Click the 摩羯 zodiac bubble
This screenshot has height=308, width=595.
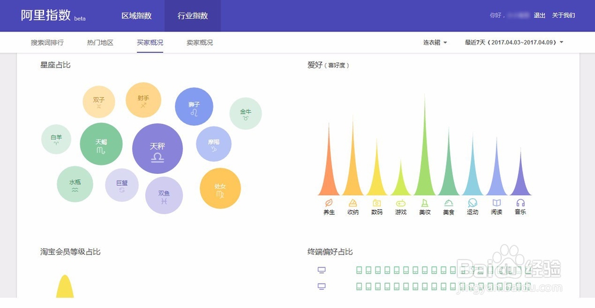click(214, 144)
